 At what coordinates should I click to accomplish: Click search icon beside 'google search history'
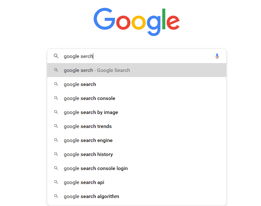pyautogui.click(x=56, y=154)
